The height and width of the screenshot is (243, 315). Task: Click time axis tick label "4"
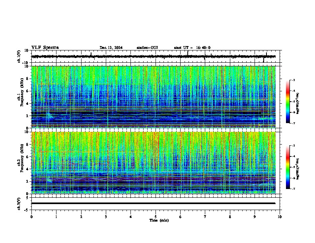(131, 217)
